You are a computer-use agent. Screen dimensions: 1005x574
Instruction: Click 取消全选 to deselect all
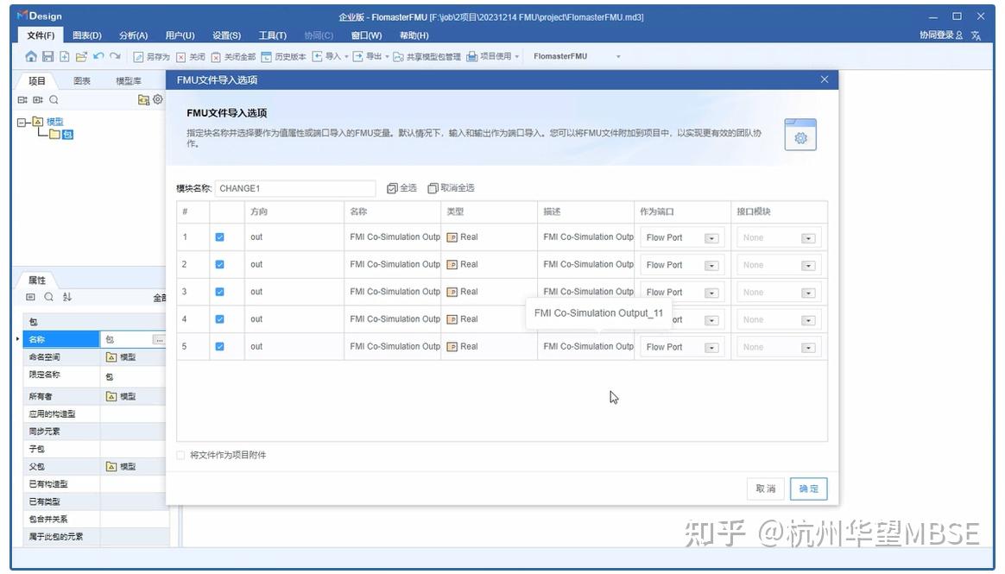[452, 187]
